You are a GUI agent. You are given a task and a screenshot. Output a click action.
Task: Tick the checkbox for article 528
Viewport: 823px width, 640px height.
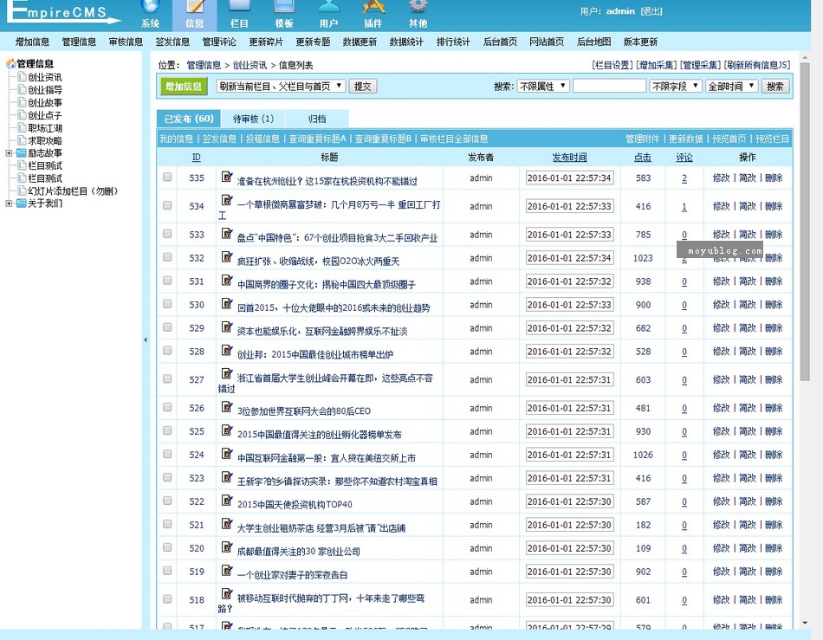point(167,351)
